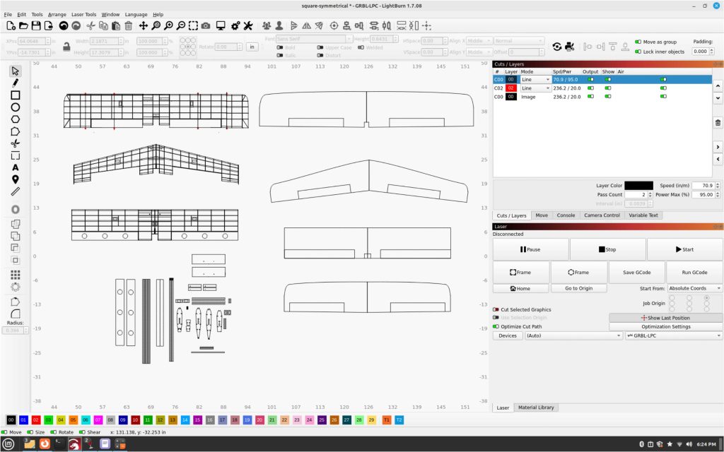Pick the red 02 palette color swatch

[36, 420]
